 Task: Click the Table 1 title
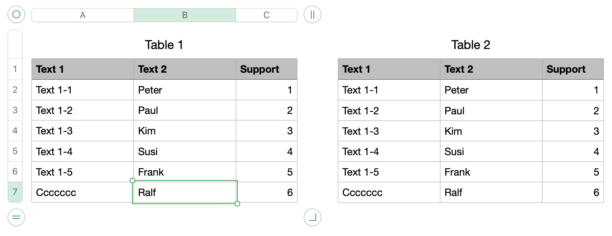tap(164, 45)
